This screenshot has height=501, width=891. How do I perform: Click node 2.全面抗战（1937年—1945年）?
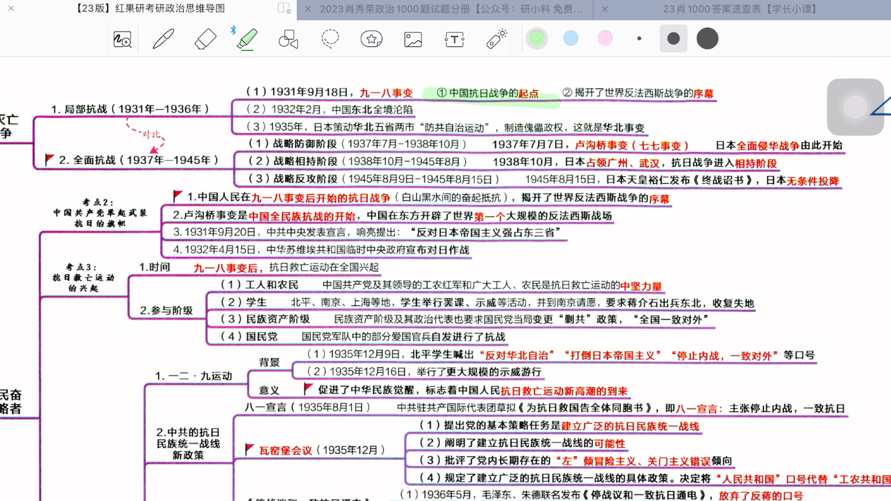[x=139, y=160]
